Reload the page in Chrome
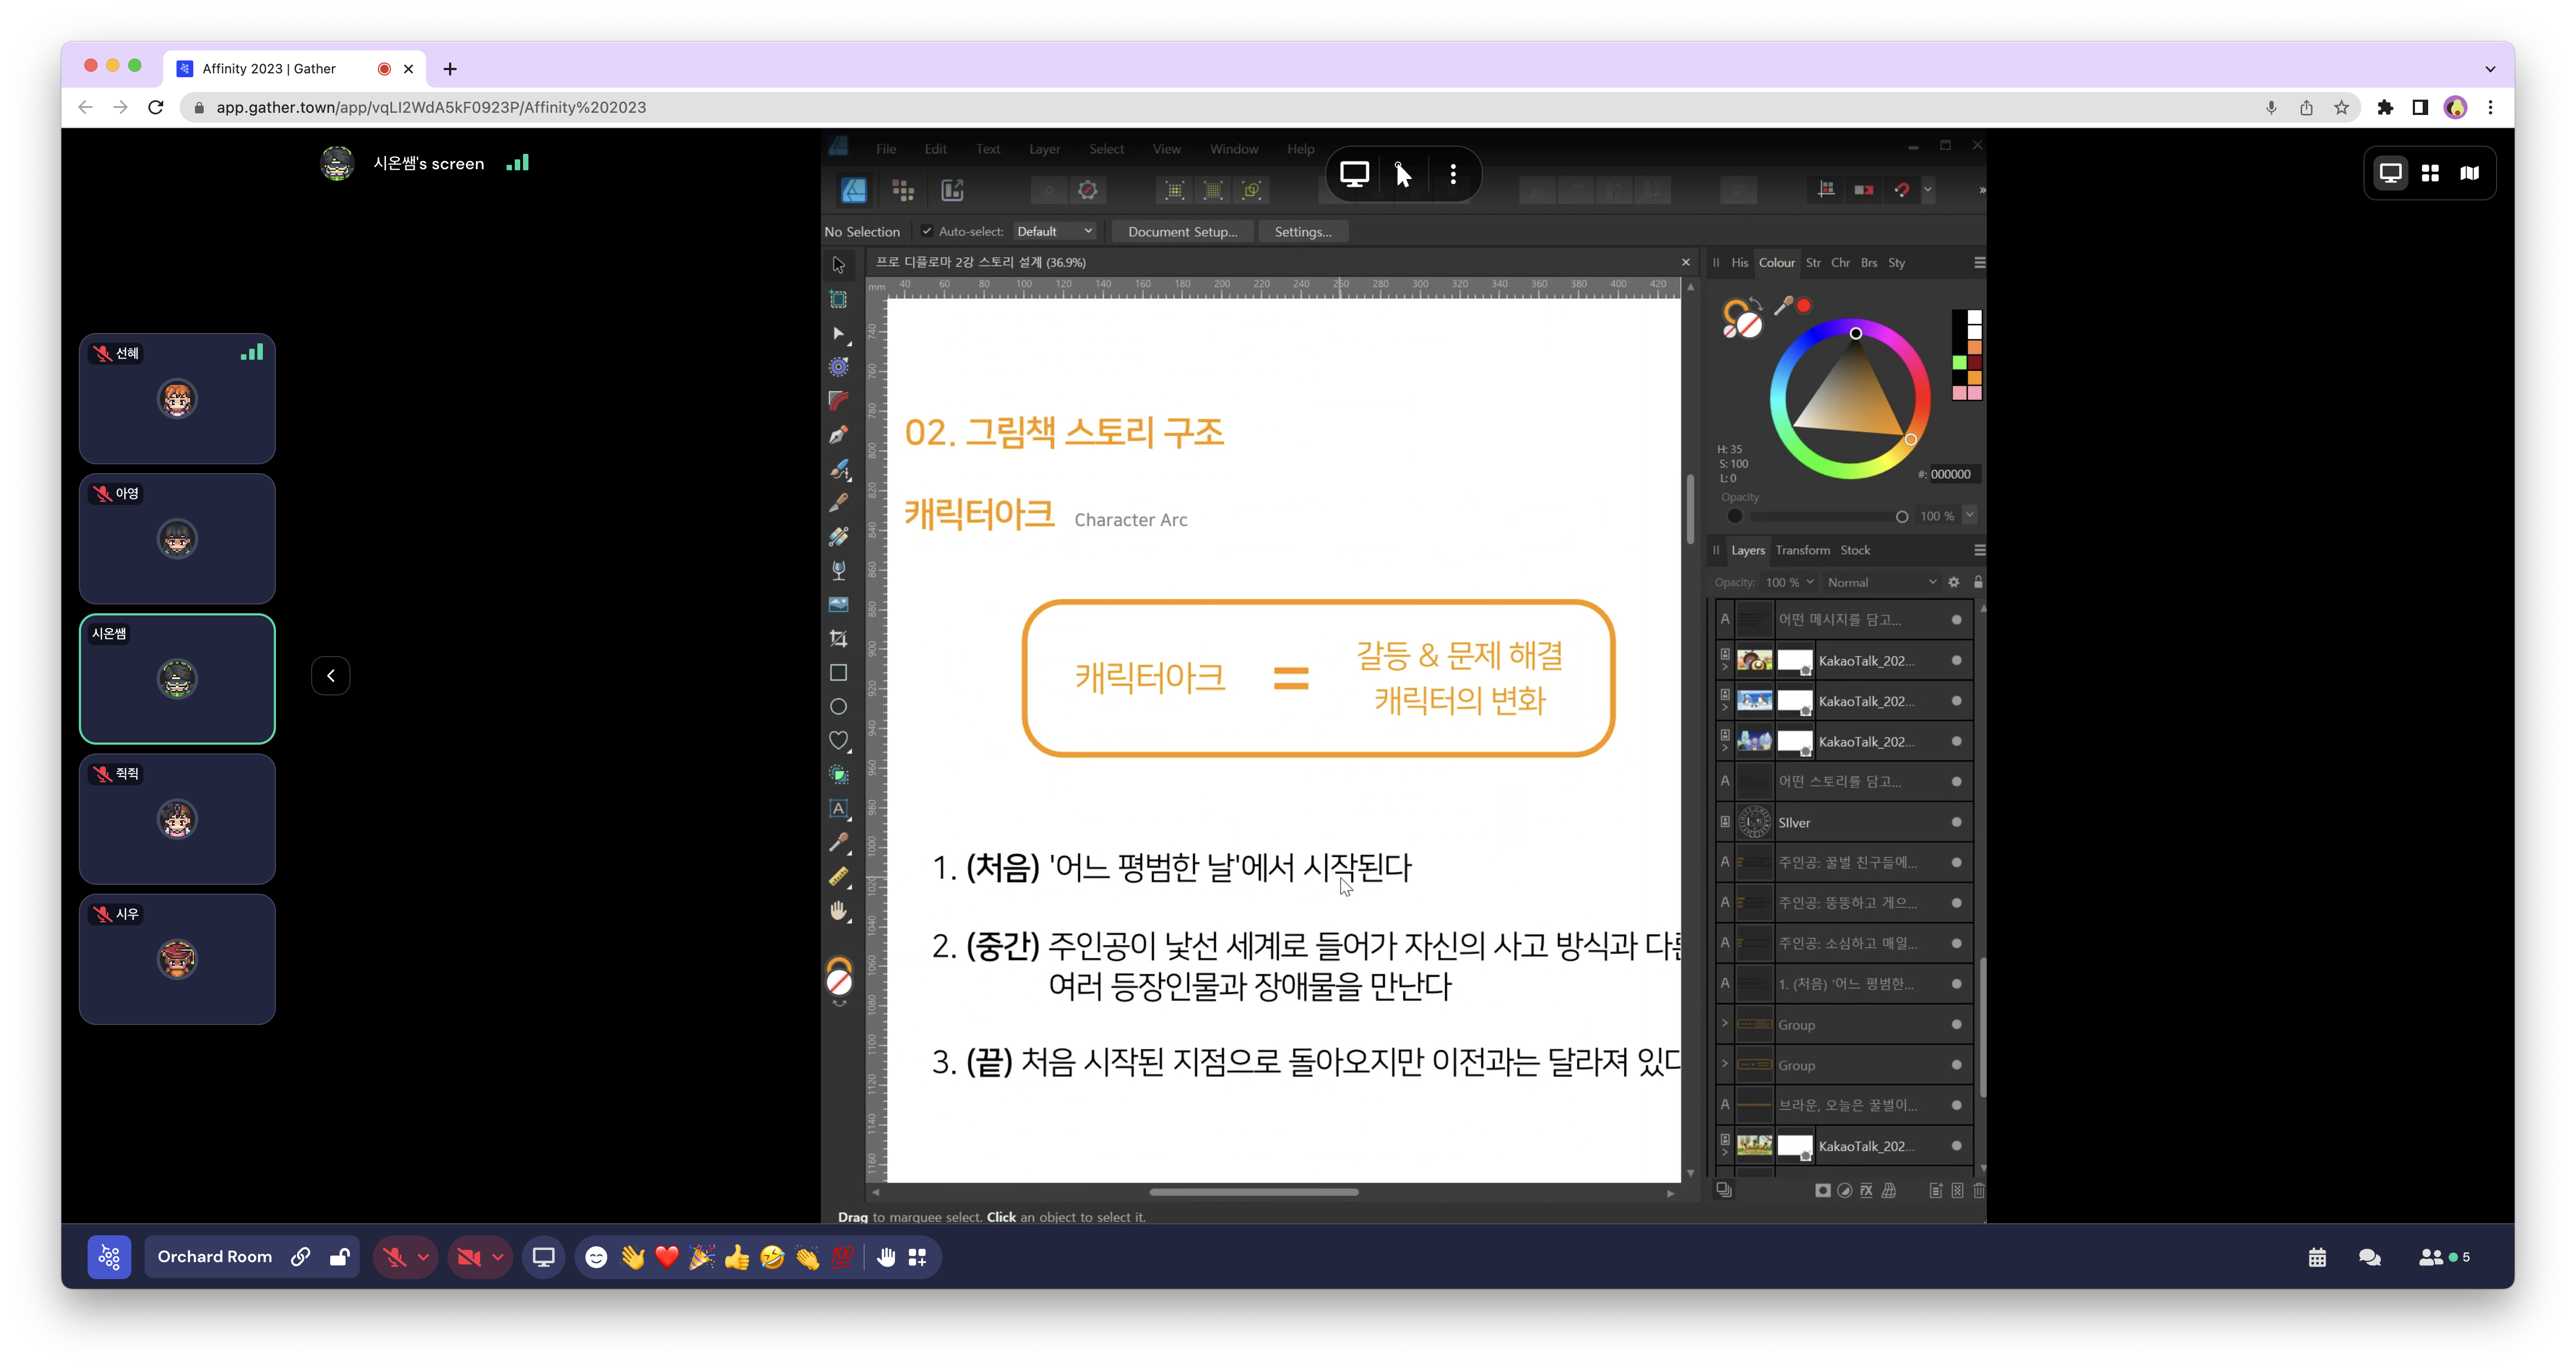Image resolution: width=2576 pixels, height=1370 pixels. tap(155, 107)
